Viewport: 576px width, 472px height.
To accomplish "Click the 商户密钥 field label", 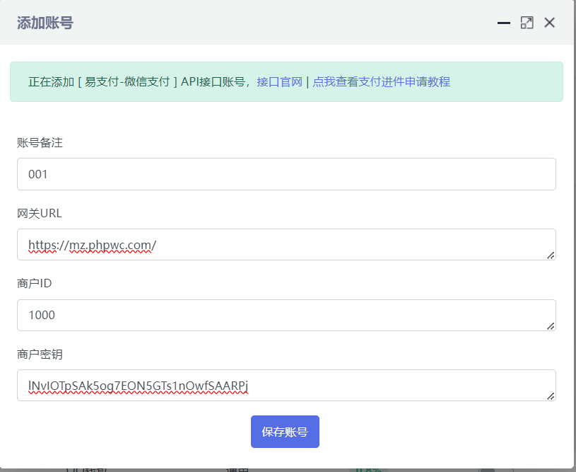I will [40, 354].
